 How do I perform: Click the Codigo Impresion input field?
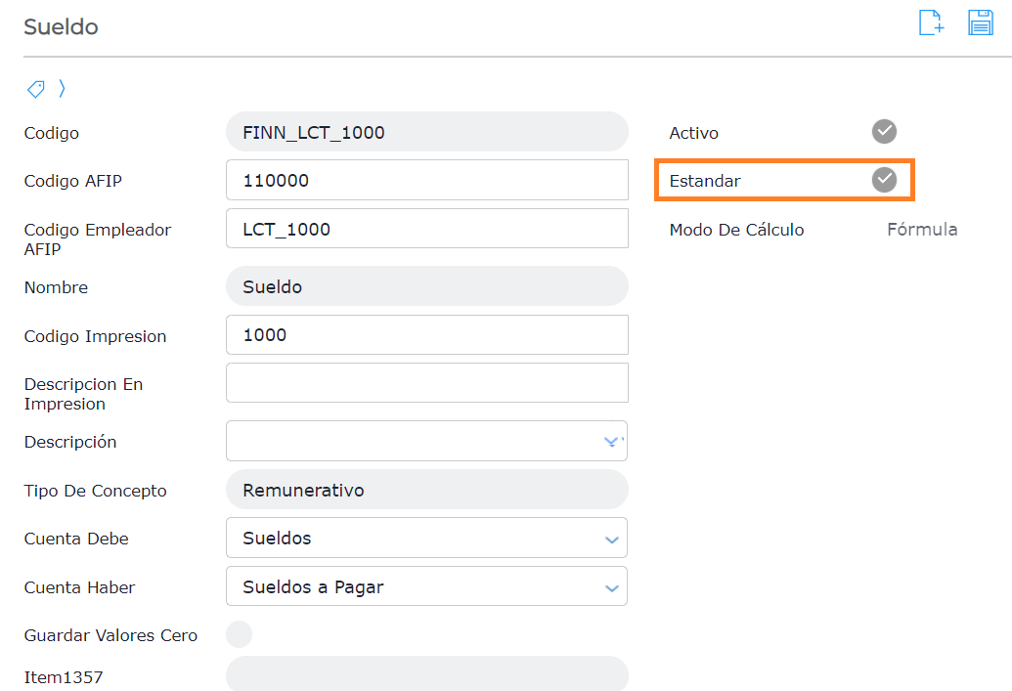[426, 335]
